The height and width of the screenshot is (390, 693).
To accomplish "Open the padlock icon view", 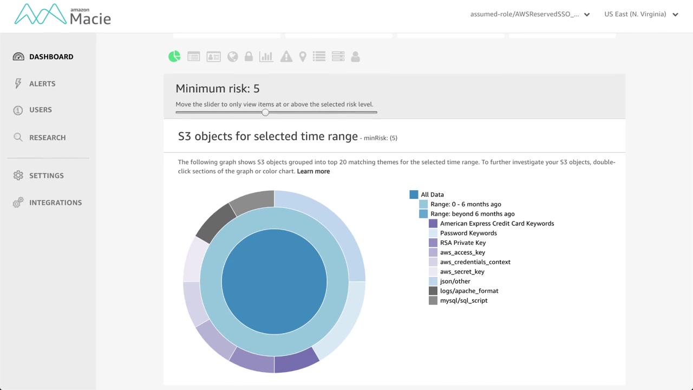I will pyautogui.click(x=249, y=56).
